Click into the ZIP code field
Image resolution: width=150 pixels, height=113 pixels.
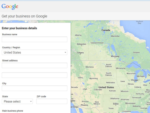tap(52, 101)
